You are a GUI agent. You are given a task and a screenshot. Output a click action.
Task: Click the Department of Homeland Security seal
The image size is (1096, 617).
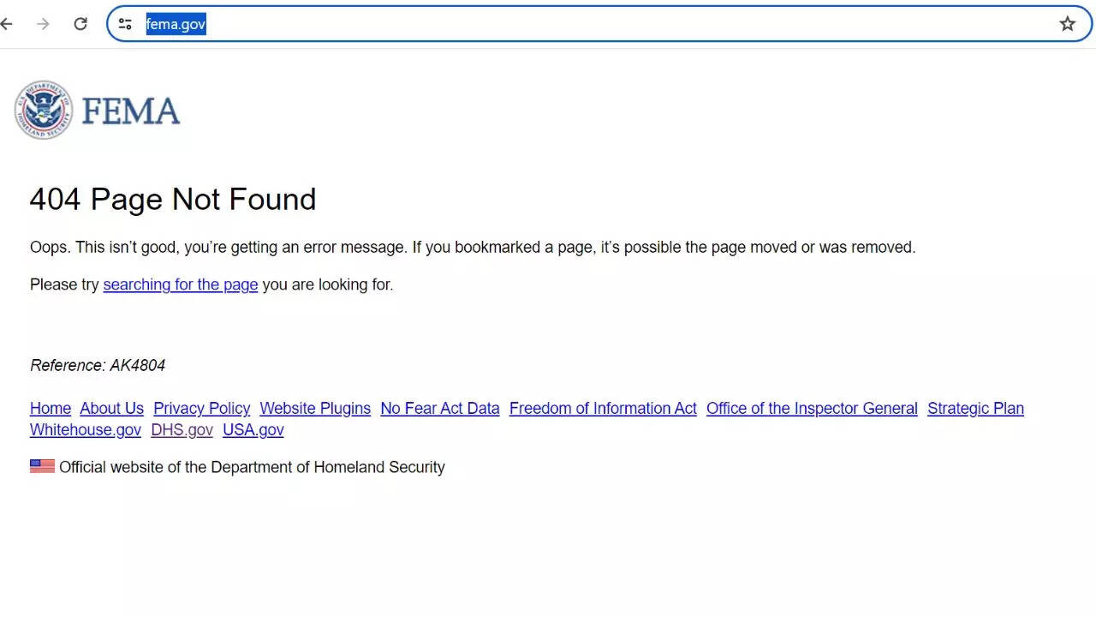43,110
